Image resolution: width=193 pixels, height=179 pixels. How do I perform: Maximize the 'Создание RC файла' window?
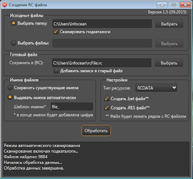pyautogui.click(x=174, y=5)
